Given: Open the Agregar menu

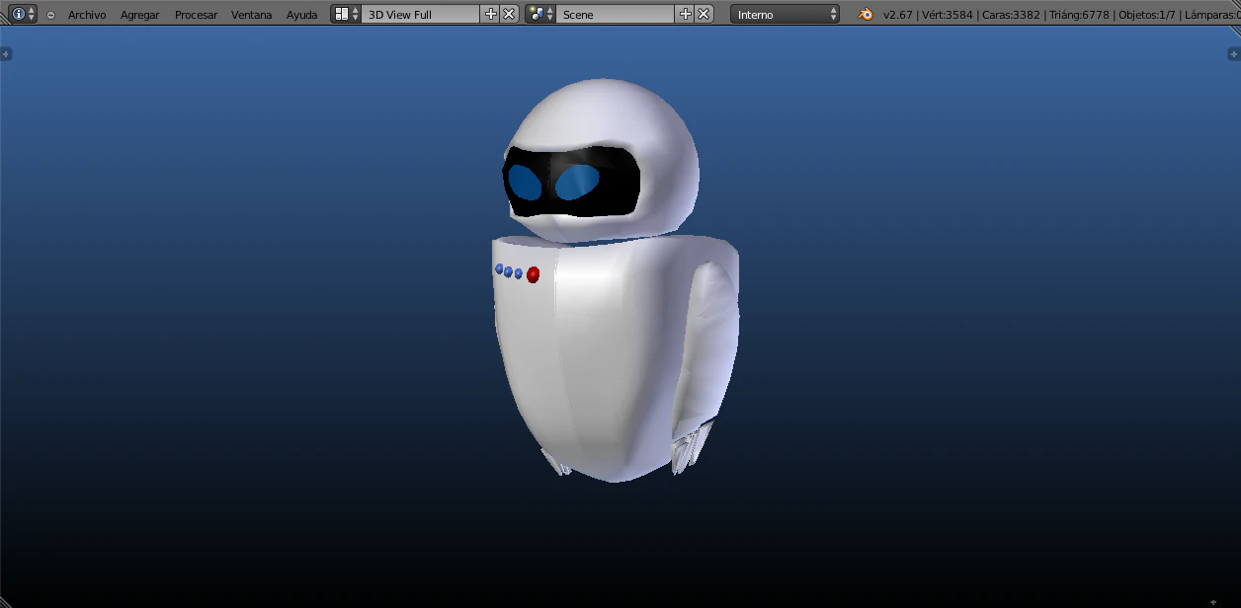Looking at the screenshot, I should pos(139,15).
